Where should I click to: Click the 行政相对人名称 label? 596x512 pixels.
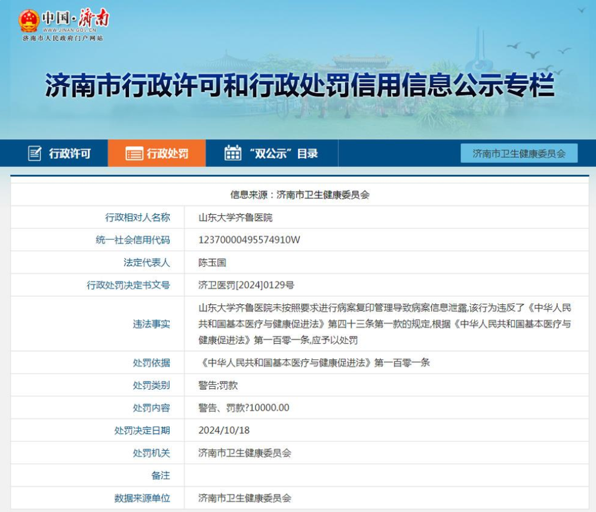[137, 217]
